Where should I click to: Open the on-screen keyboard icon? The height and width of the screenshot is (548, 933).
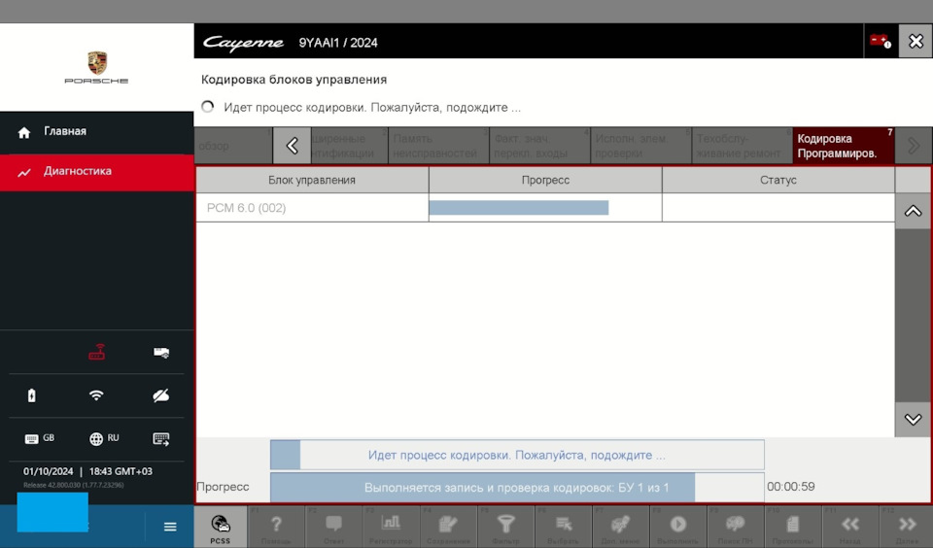point(160,439)
